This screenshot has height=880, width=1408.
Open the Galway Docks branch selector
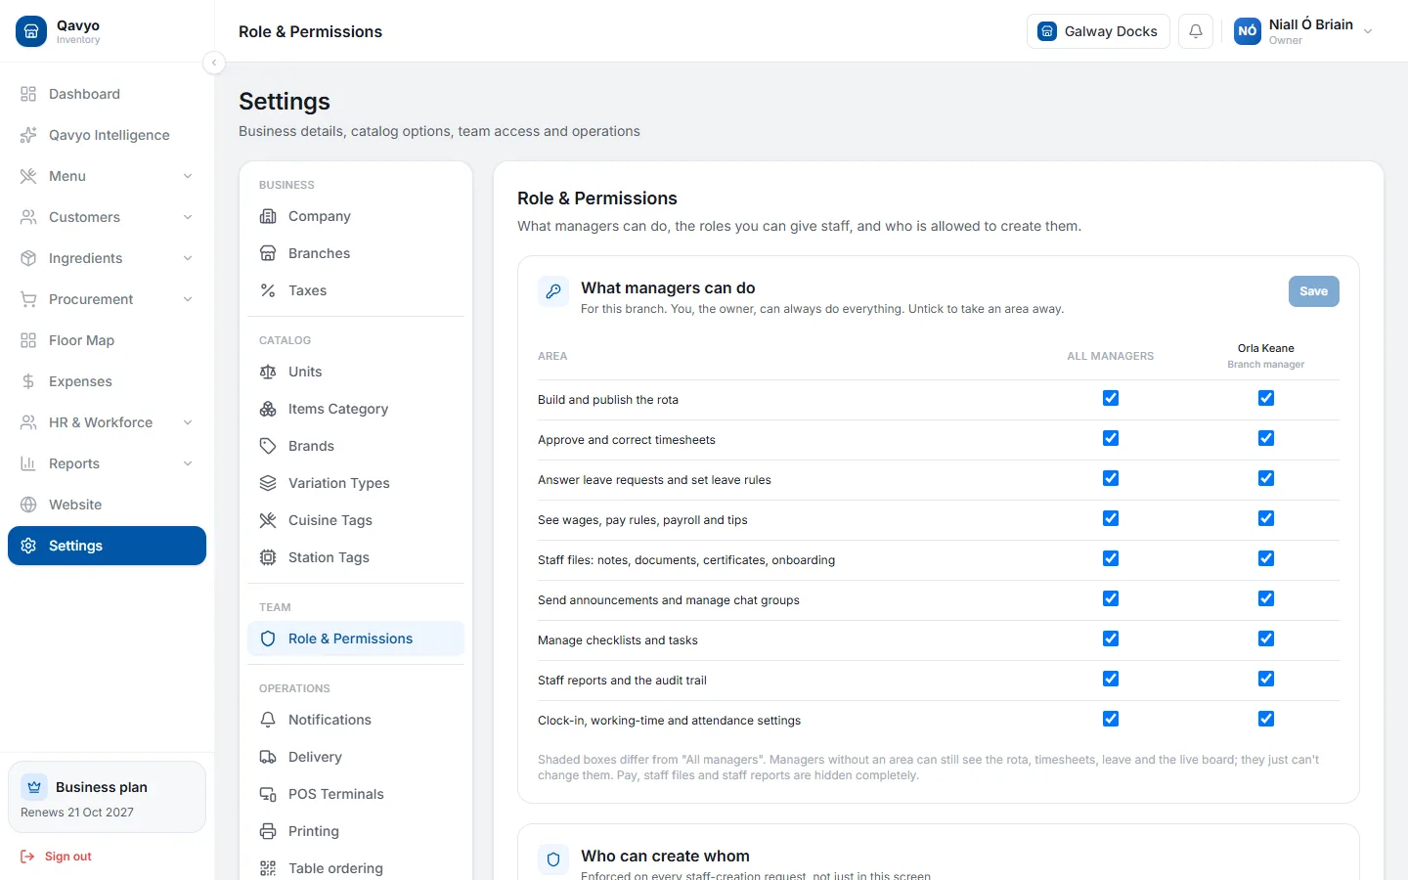1098,31
